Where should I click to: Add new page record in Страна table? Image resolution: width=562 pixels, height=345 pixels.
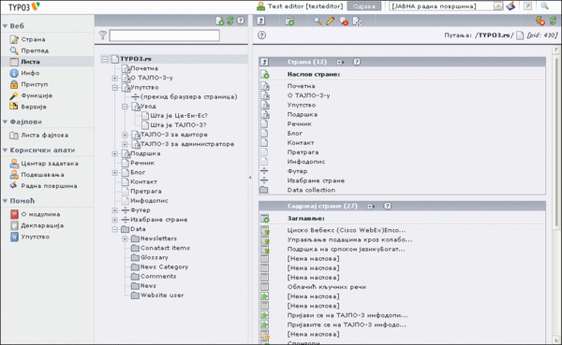point(265,75)
